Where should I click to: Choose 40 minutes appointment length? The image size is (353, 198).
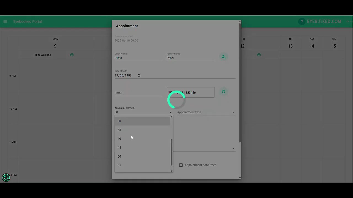(x=142, y=139)
